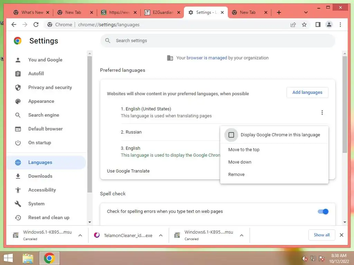The image size is (354, 265).
Task: Expand options for second Windows6.1-KB95 msu download
Action: tap(242, 235)
